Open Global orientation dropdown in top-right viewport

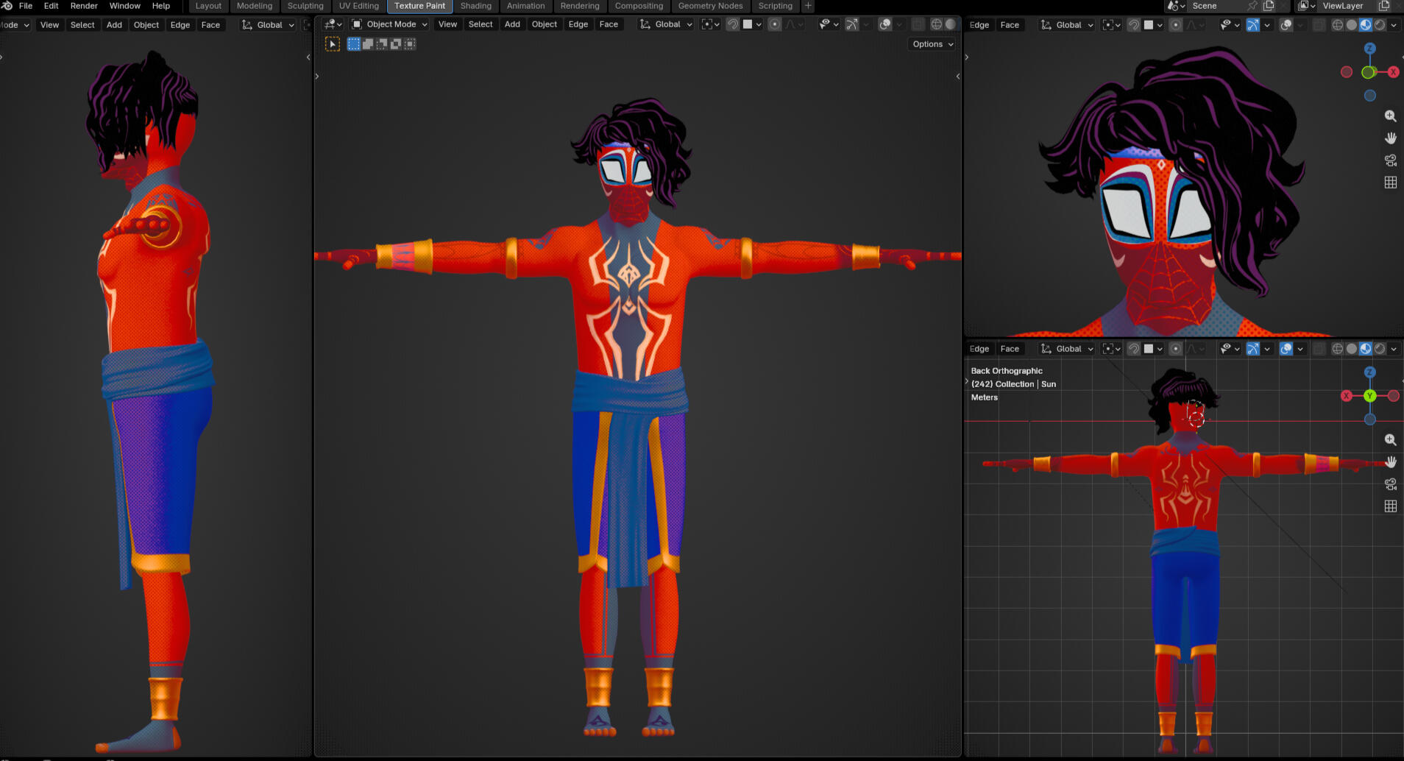pyautogui.click(x=1067, y=25)
